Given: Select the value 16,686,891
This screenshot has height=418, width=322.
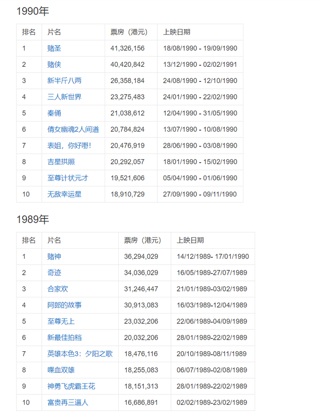Looking at the screenshot, I should 141,402.
